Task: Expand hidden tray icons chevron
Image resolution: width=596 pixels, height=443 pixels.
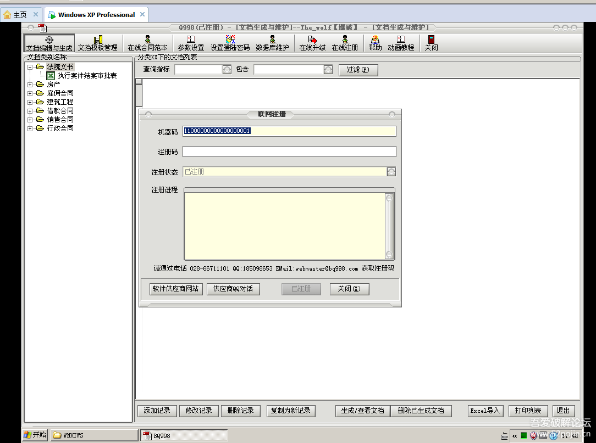Action: pyautogui.click(x=515, y=436)
